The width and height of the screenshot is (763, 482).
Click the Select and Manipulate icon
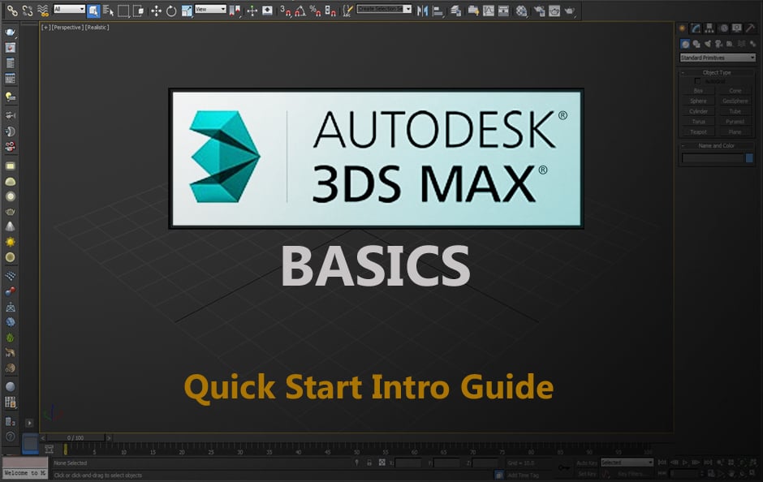tap(252, 11)
